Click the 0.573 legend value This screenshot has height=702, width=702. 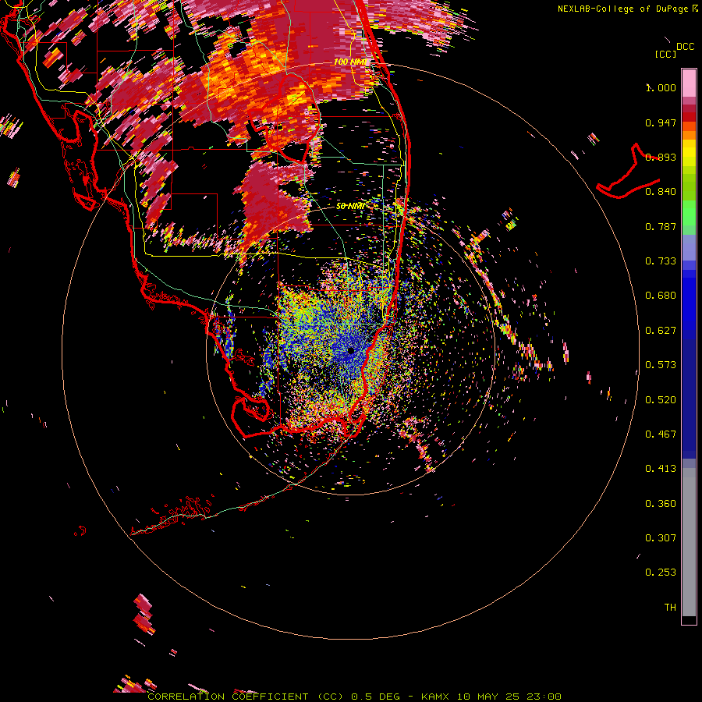[661, 365]
